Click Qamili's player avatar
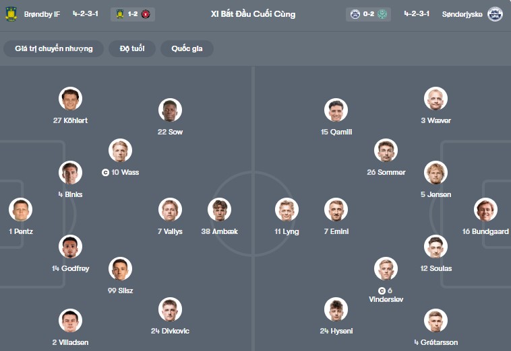The height and width of the screenshot is (351, 511). pyautogui.click(x=336, y=110)
